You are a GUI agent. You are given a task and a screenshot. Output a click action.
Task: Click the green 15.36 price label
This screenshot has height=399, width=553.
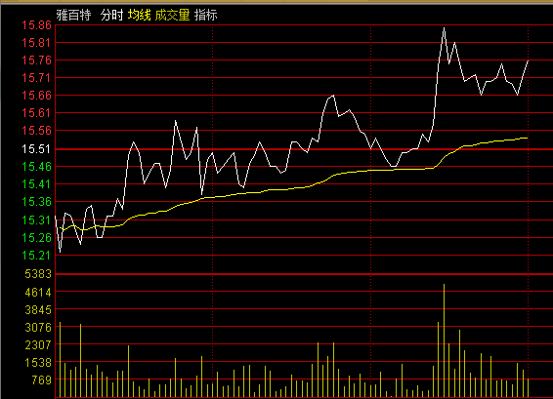(x=37, y=202)
